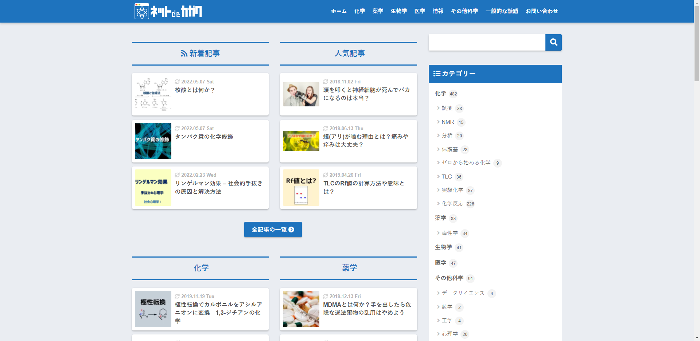Click the chevron before 化学反応 category
700x341 pixels.
438,203
